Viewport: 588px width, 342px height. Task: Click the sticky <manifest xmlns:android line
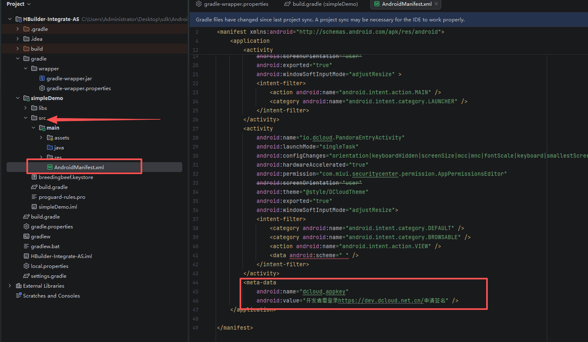(330, 32)
